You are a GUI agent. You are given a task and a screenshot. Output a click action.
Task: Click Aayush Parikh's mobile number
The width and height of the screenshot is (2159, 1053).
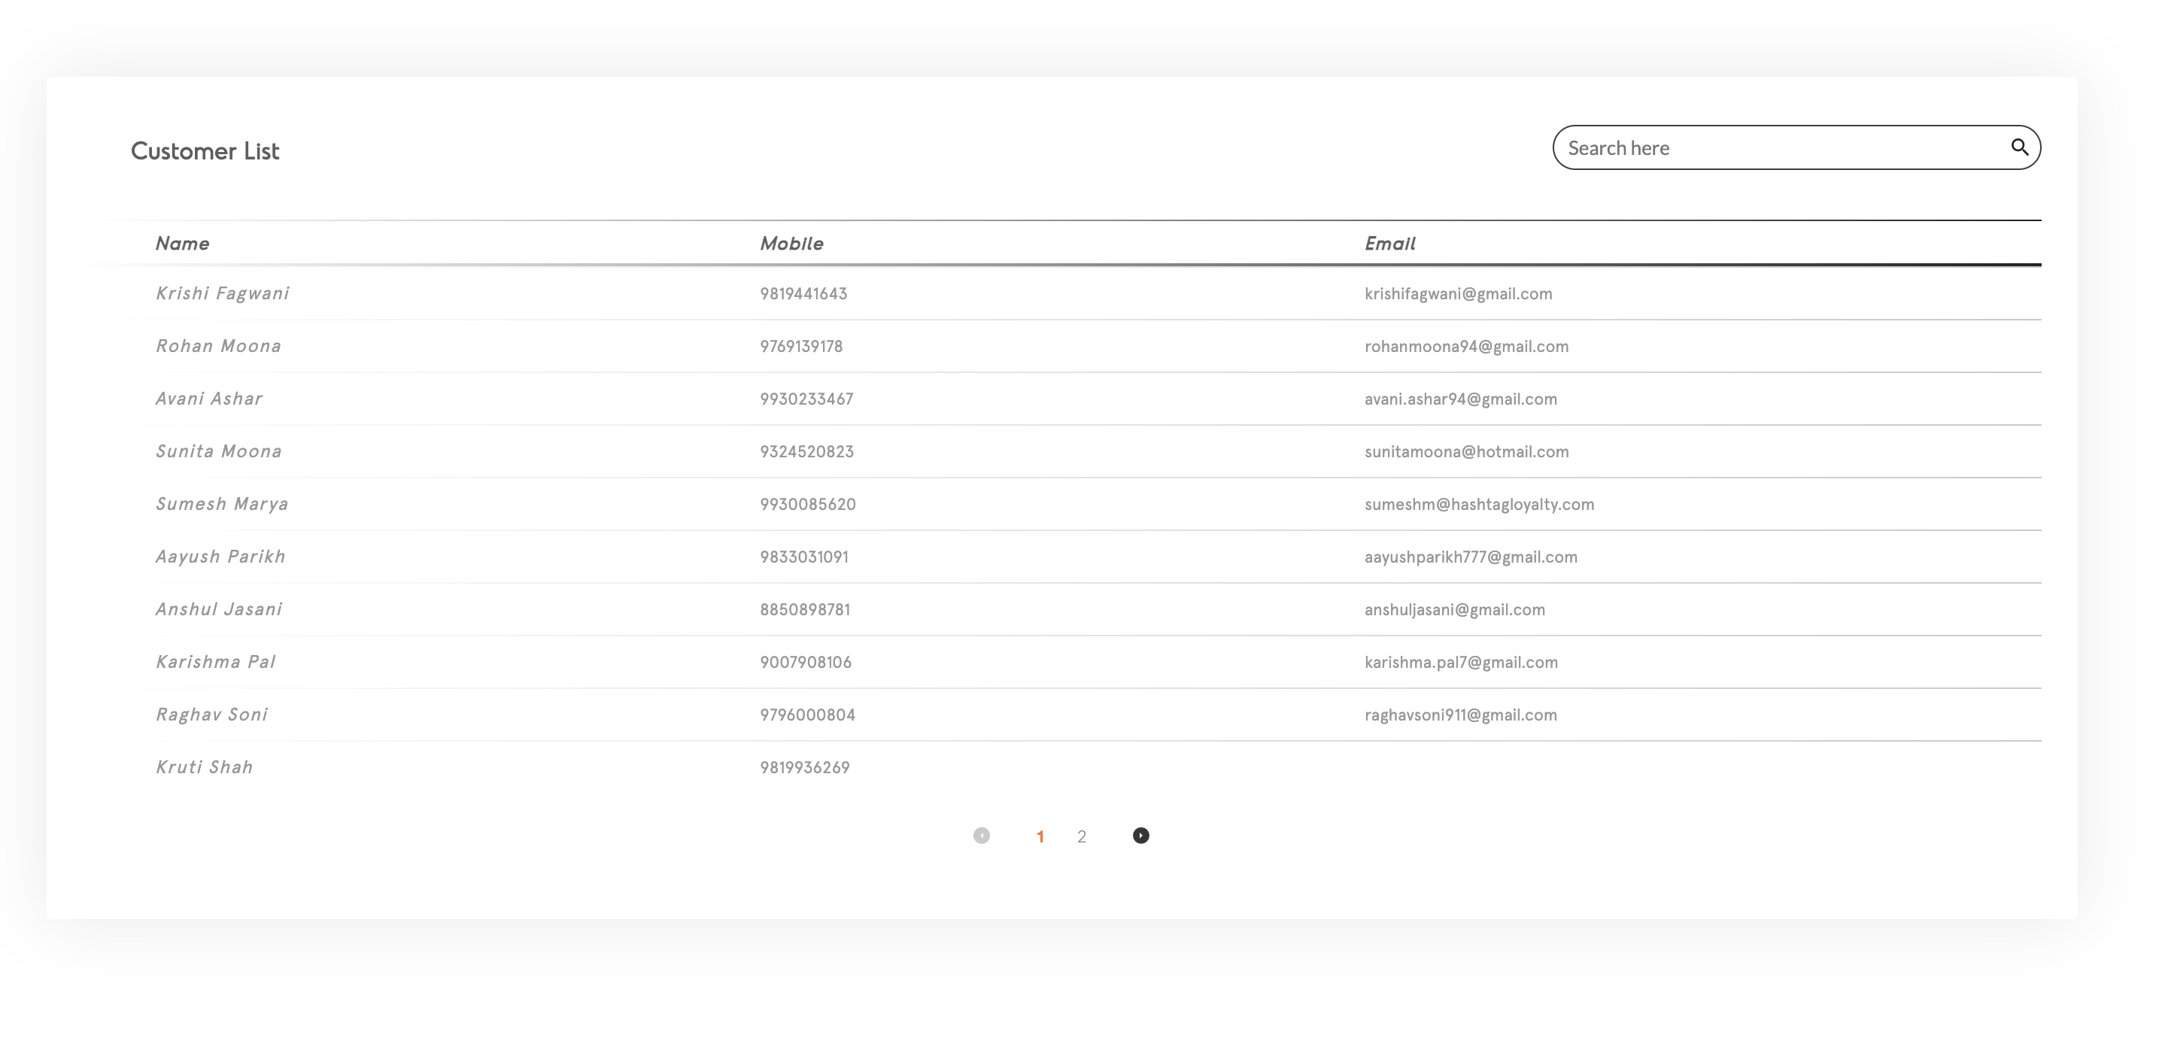point(803,557)
